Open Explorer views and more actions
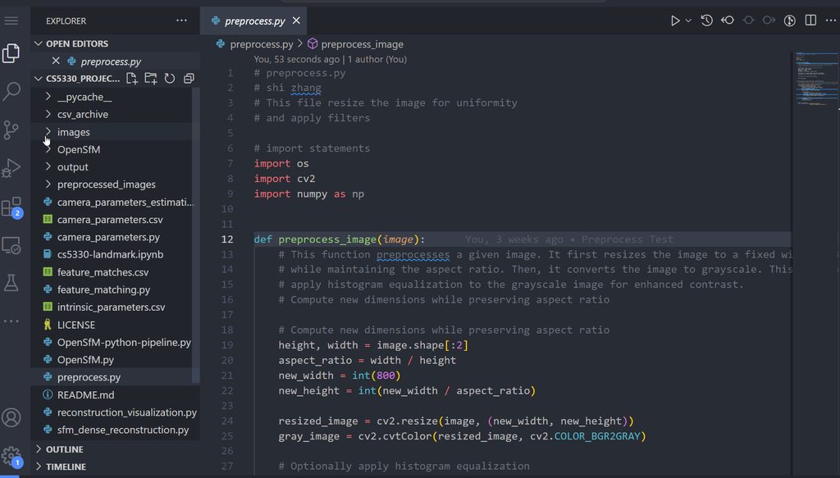The image size is (840, 478). pyautogui.click(x=181, y=20)
